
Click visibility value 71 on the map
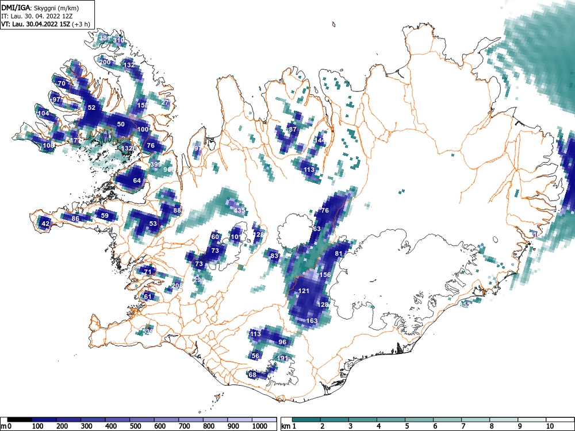(147, 272)
